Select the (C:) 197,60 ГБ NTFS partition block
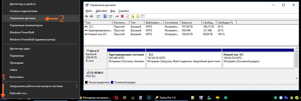The width and height of the screenshot is (301, 101). [x=184, y=60]
